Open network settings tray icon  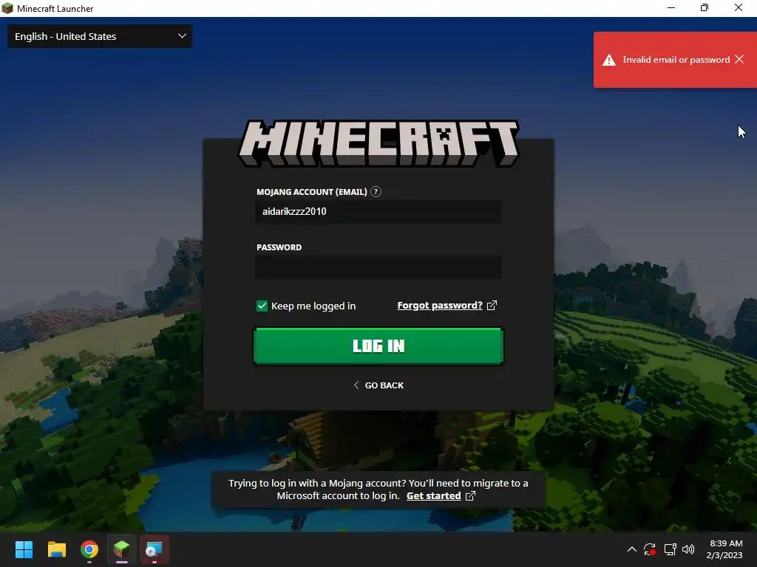[670, 549]
